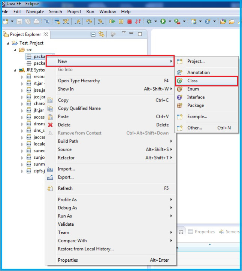Open the Refactor submenu
Viewport: 242px width, 271px height.
tap(111, 158)
